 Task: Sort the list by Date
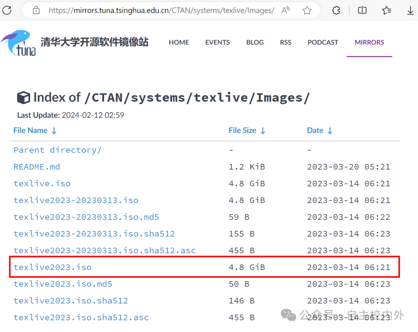pyautogui.click(x=320, y=130)
